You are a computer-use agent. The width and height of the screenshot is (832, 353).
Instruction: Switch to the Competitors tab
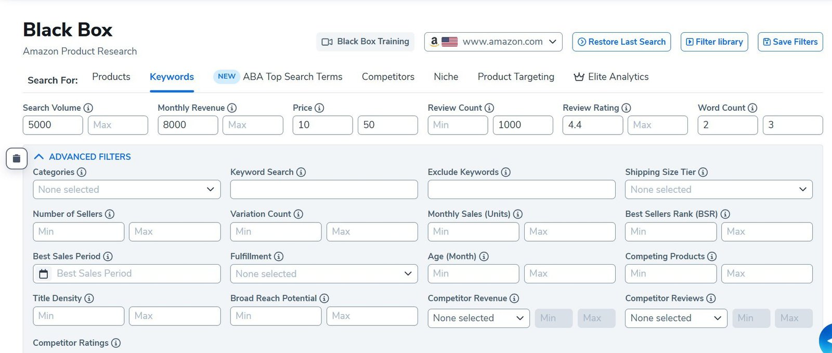(388, 77)
